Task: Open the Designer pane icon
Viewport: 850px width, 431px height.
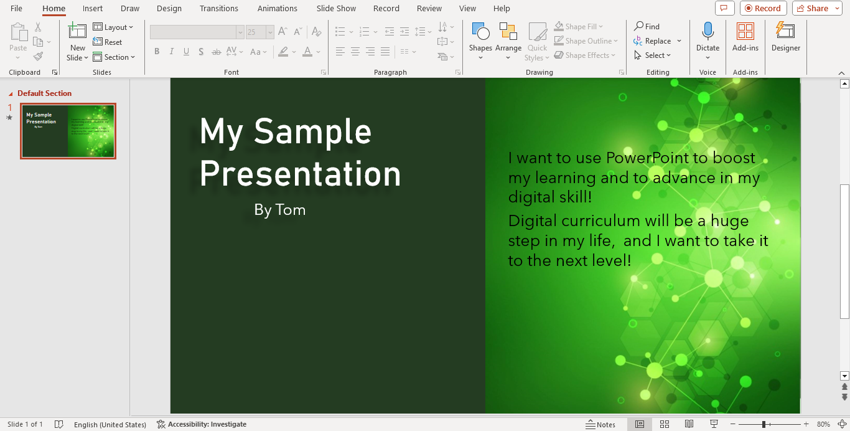Action: click(785, 31)
